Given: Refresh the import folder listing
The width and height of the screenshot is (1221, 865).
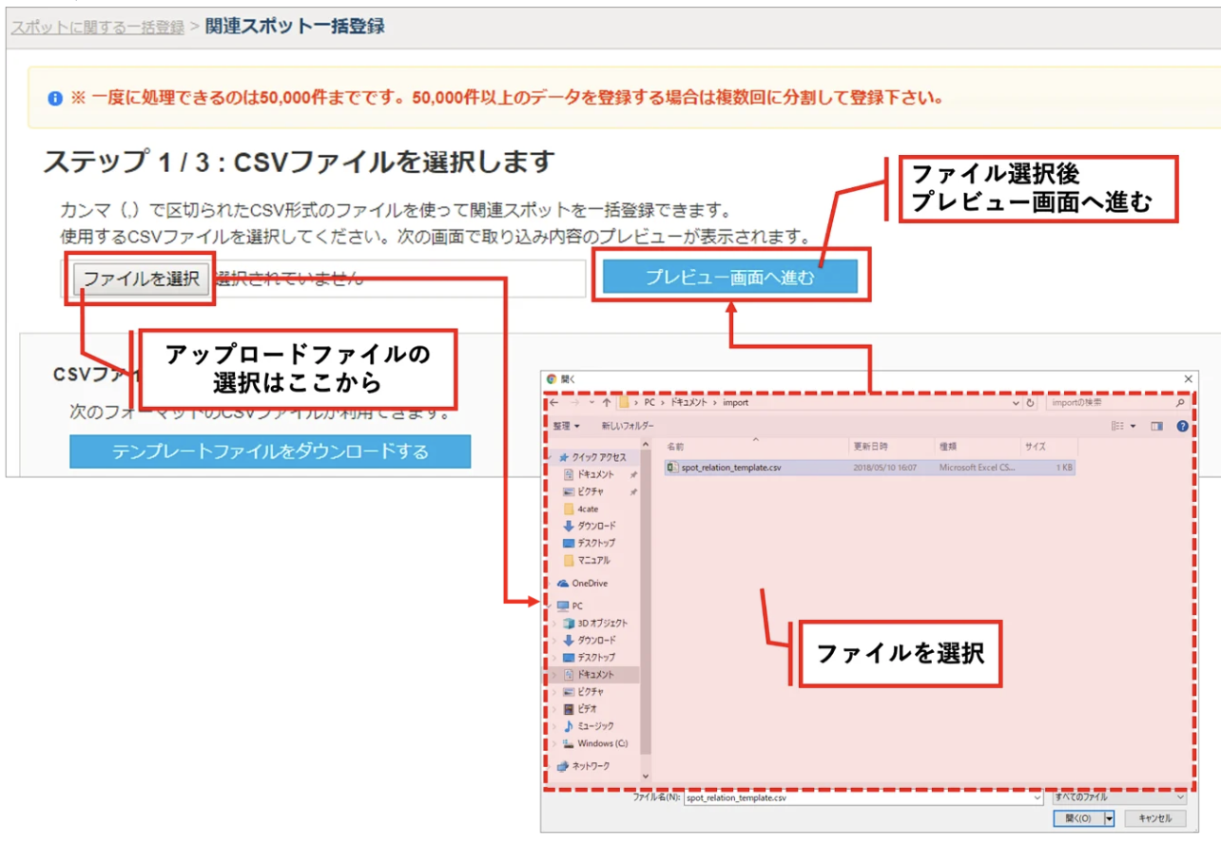Looking at the screenshot, I should [1031, 403].
